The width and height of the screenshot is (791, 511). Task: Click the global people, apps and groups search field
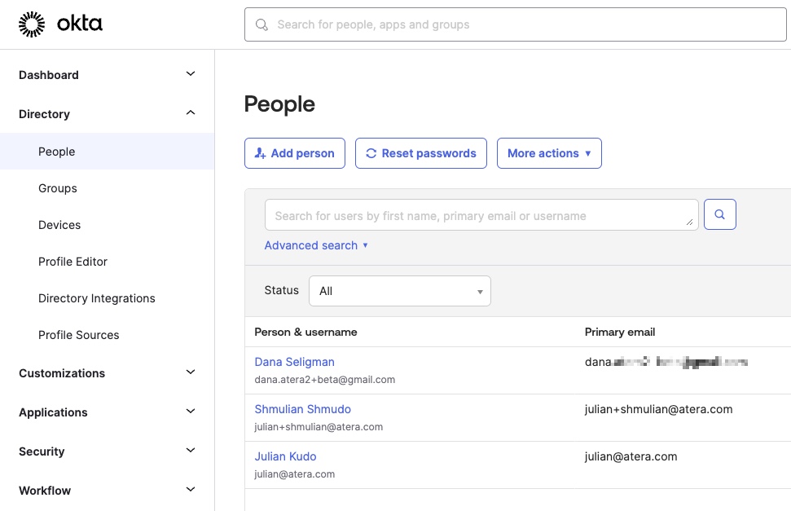[516, 24]
